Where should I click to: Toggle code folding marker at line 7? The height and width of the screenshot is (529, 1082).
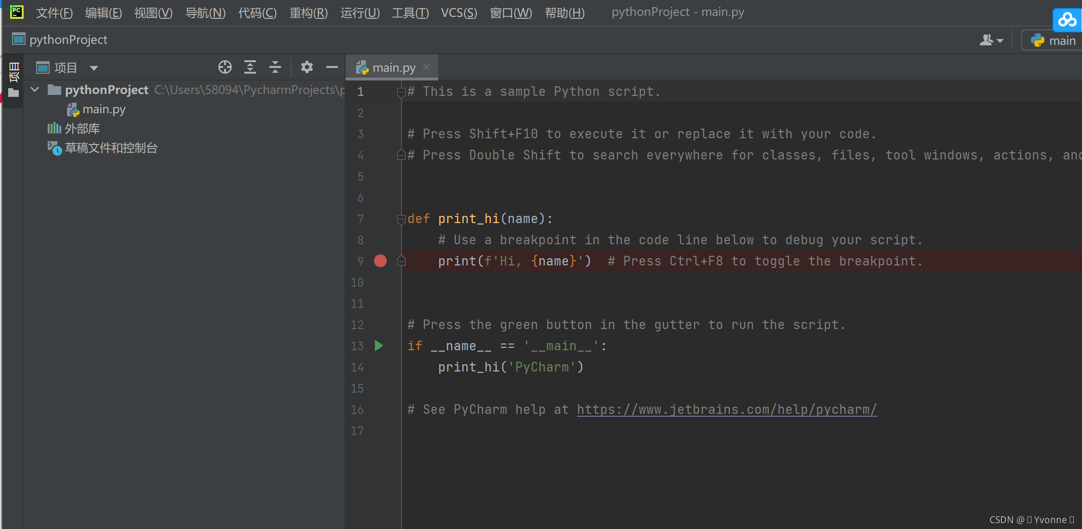coord(401,219)
